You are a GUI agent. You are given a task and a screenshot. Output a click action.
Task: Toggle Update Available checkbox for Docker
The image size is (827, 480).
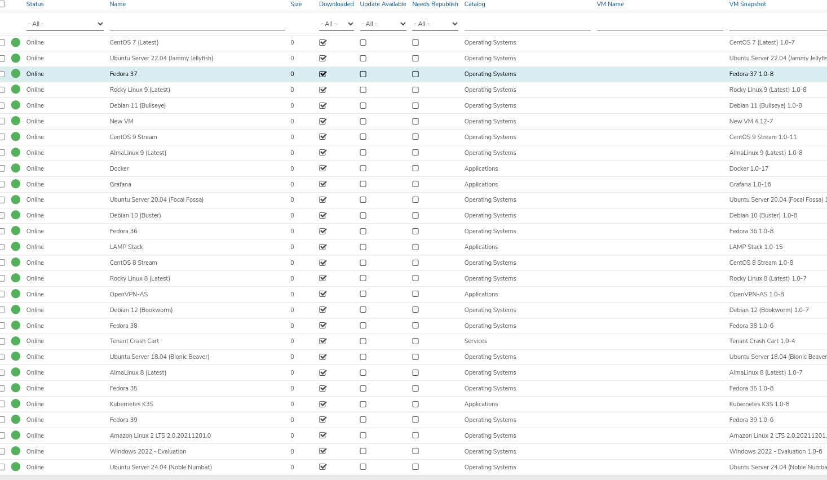pyautogui.click(x=363, y=168)
